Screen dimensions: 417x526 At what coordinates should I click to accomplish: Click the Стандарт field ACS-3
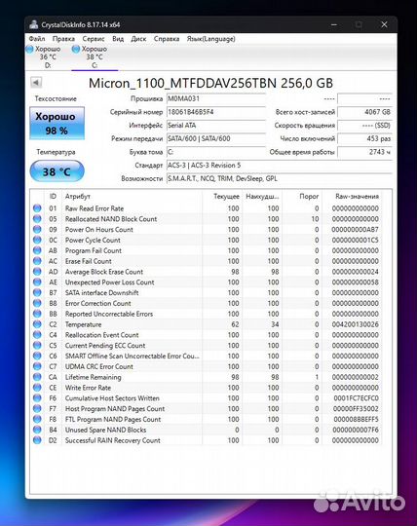click(x=279, y=165)
